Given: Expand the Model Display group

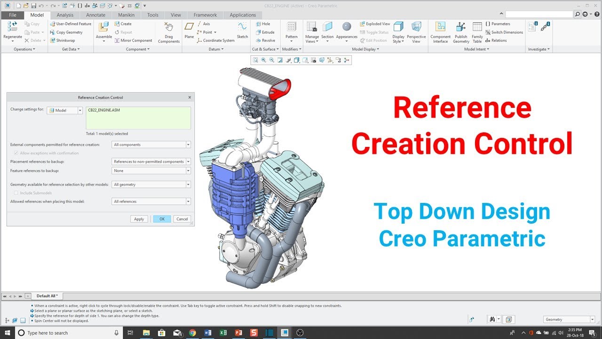Looking at the screenshot, I should (x=365, y=49).
